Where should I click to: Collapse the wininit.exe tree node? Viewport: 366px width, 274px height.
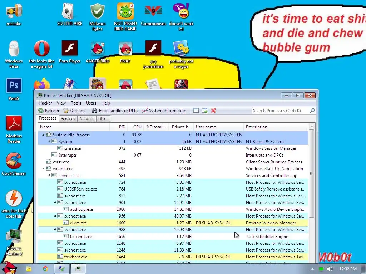pos(43,168)
